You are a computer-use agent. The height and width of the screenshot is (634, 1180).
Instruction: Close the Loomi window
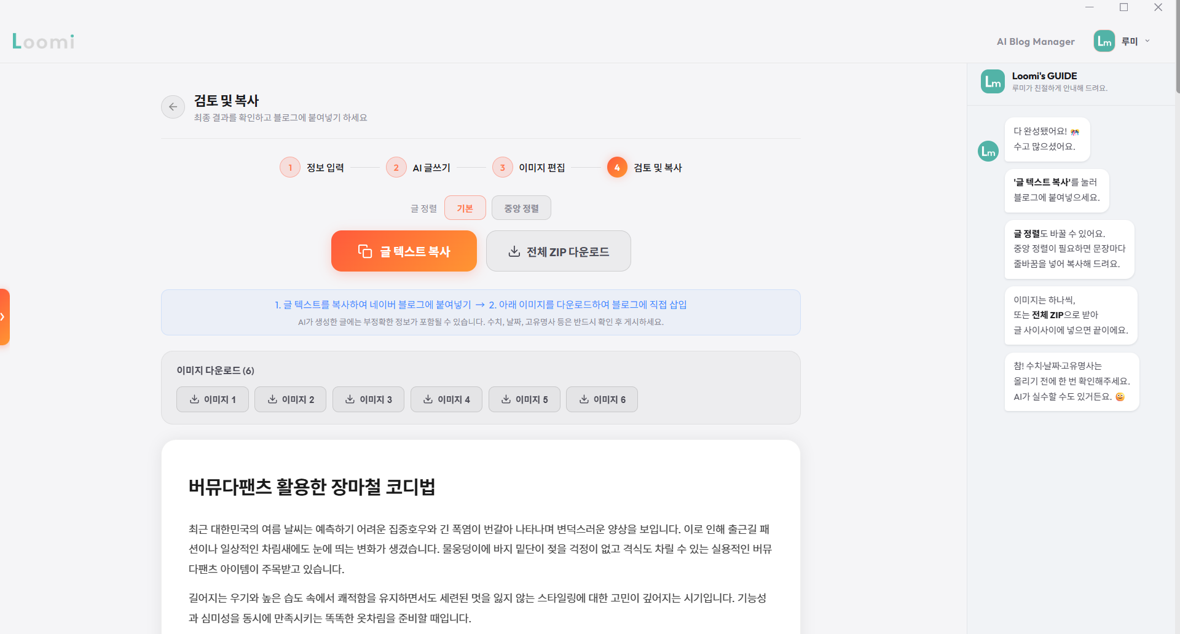coord(1158,7)
